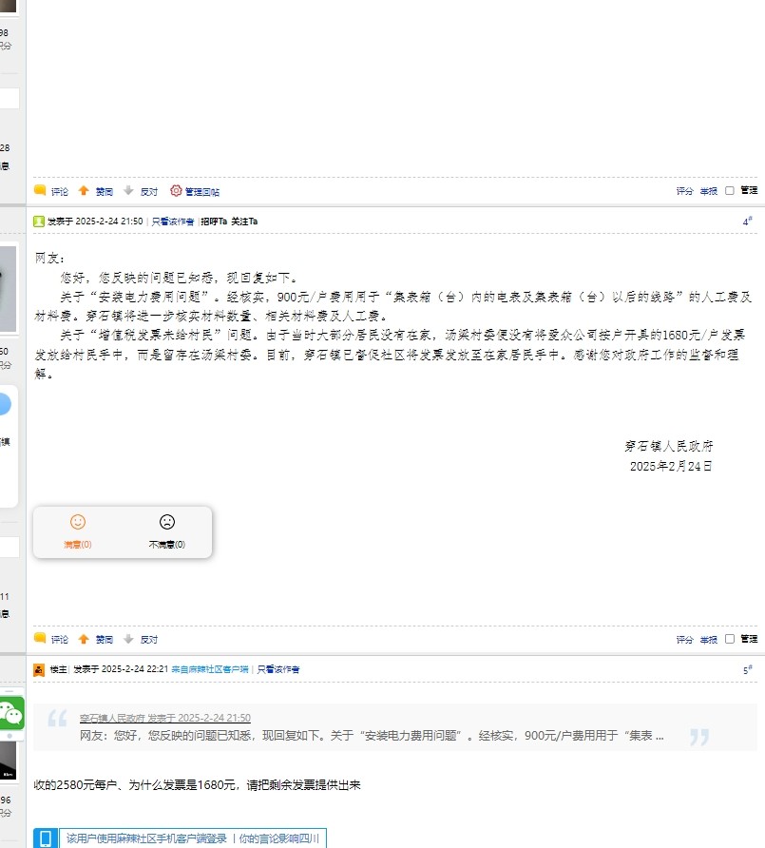Click 只看该作者 on the 21:50 post
This screenshot has width=765, height=848.
click(x=172, y=221)
